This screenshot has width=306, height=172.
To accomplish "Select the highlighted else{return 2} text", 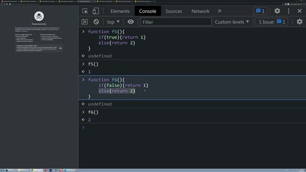I will tap(117, 91).
